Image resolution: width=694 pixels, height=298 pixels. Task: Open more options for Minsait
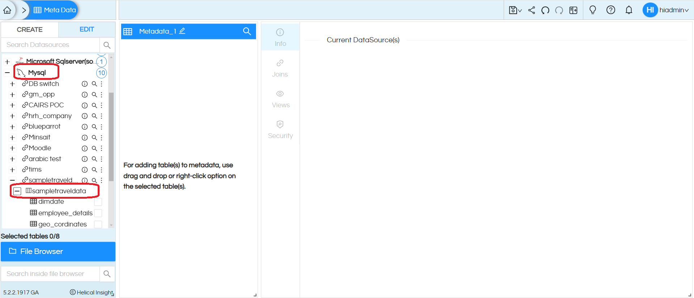click(102, 138)
